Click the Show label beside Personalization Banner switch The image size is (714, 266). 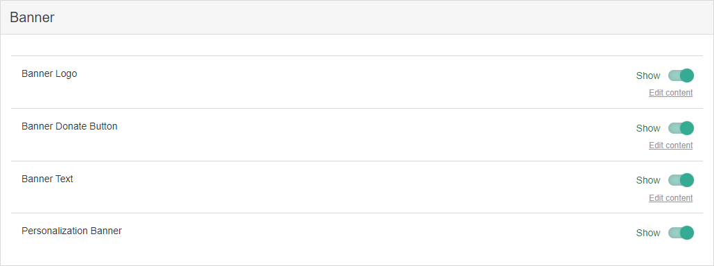pos(648,233)
